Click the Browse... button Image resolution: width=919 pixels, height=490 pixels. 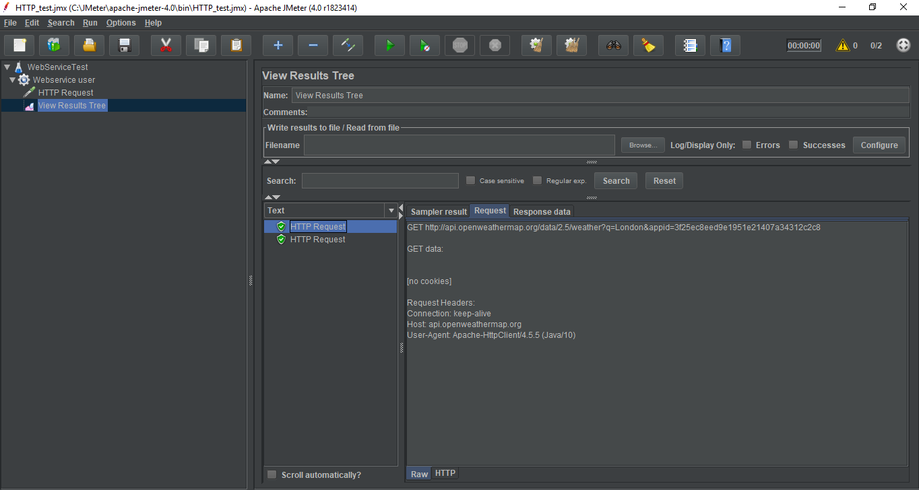click(x=643, y=145)
